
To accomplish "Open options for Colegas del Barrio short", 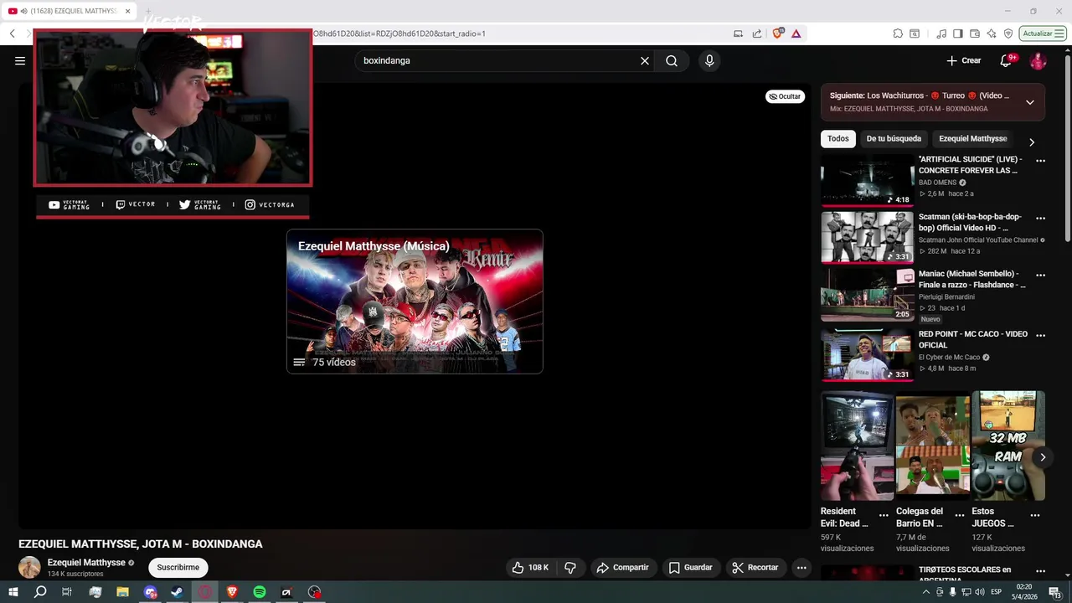I will pyautogui.click(x=959, y=515).
